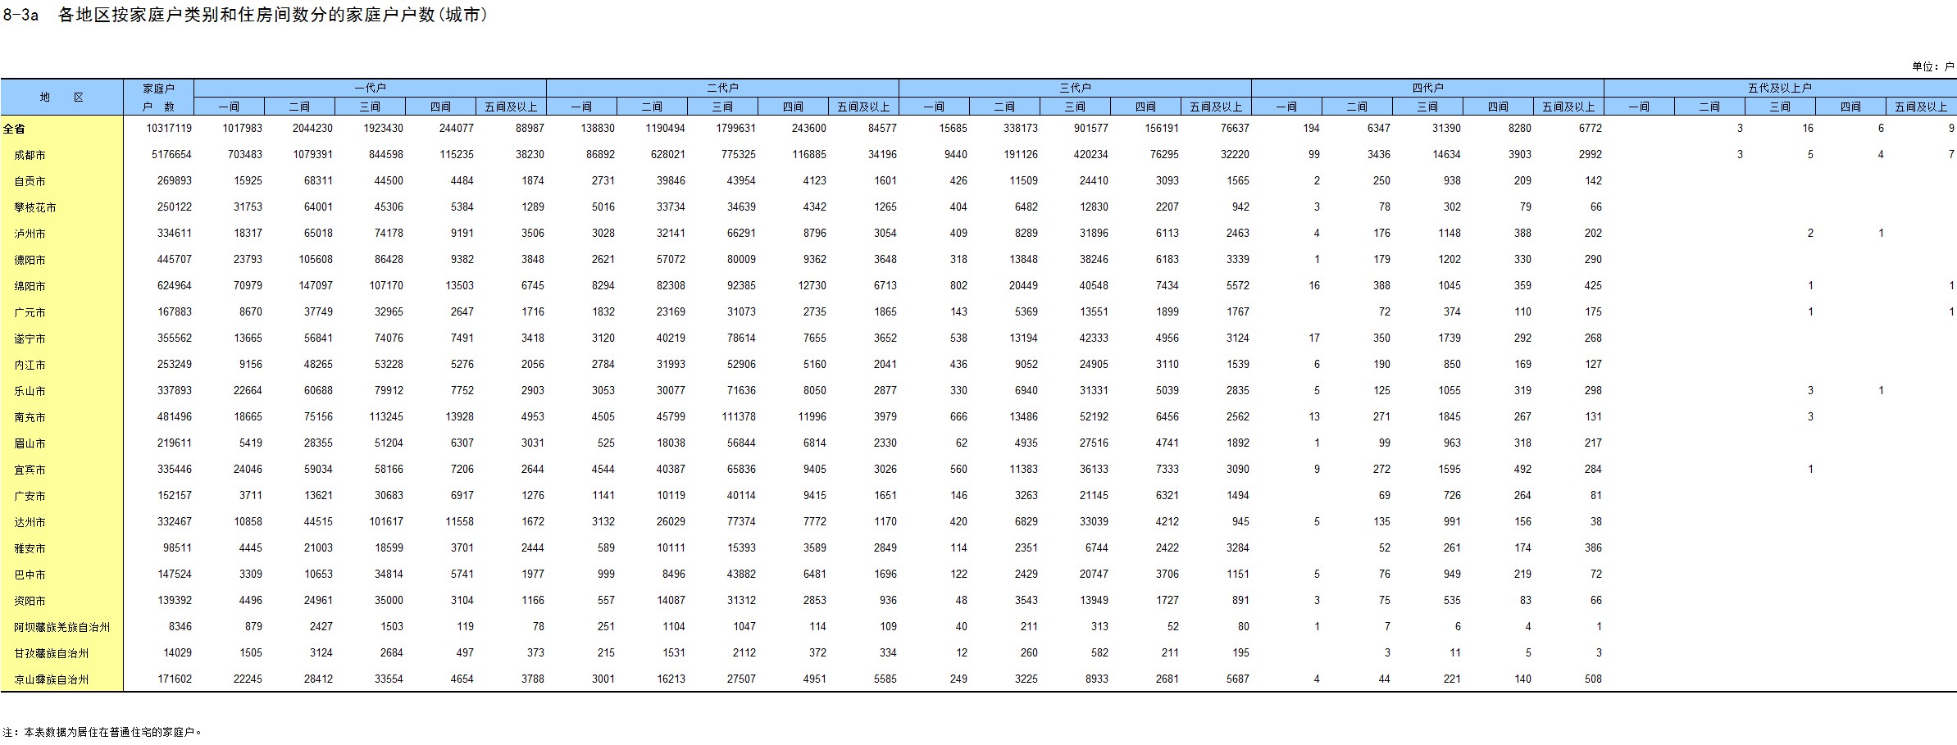Click the 雅安市 row label

click(30, 548)
